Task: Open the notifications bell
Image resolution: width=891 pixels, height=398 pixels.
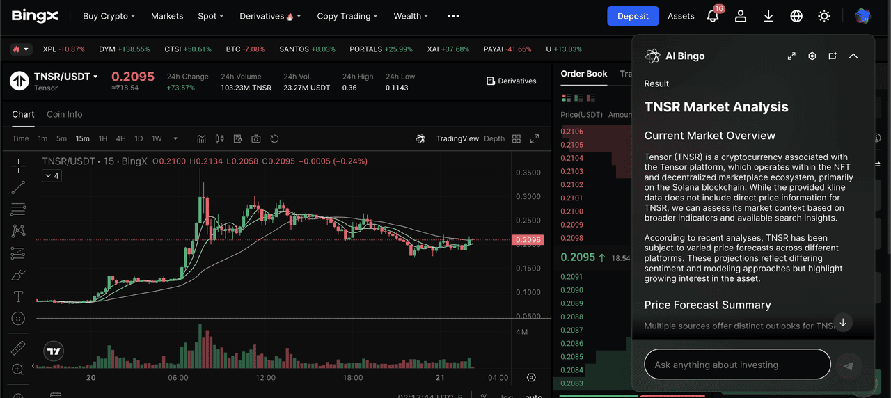Action: pyautogui.click(x=713, y=16)
